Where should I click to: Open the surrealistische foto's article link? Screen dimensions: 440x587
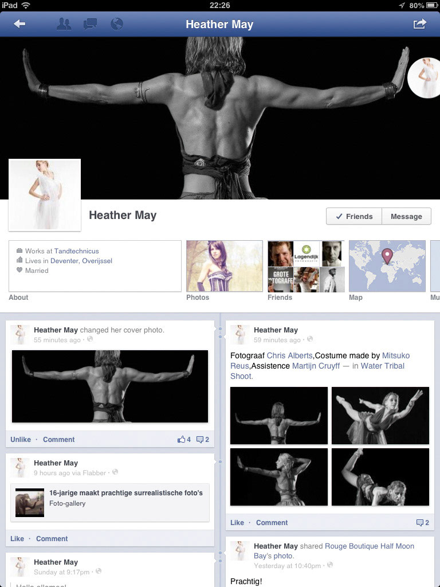126,492
